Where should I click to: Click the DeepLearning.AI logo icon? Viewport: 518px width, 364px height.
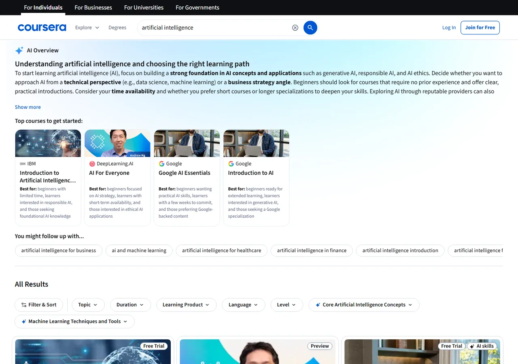(x=92, y=164)
